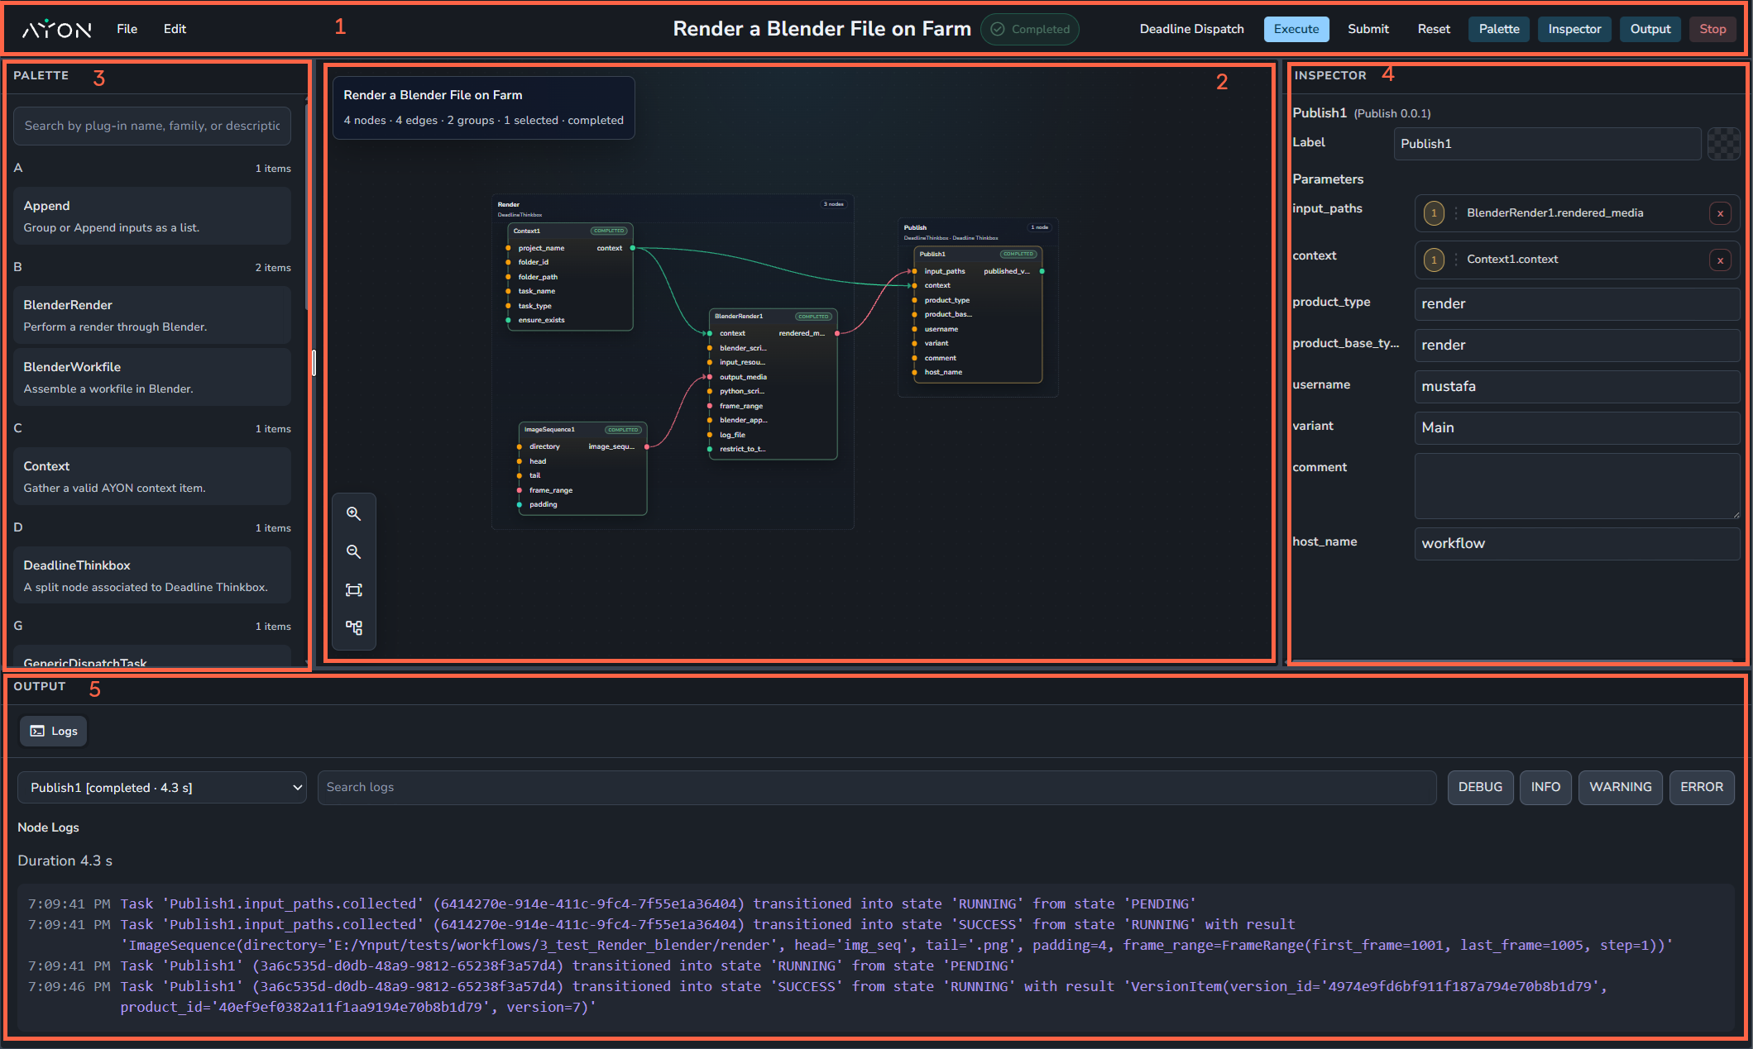Auto-arrange nodes with the layout icon
Screen dimensions: 1753x1049
click(x=353, y=627)
